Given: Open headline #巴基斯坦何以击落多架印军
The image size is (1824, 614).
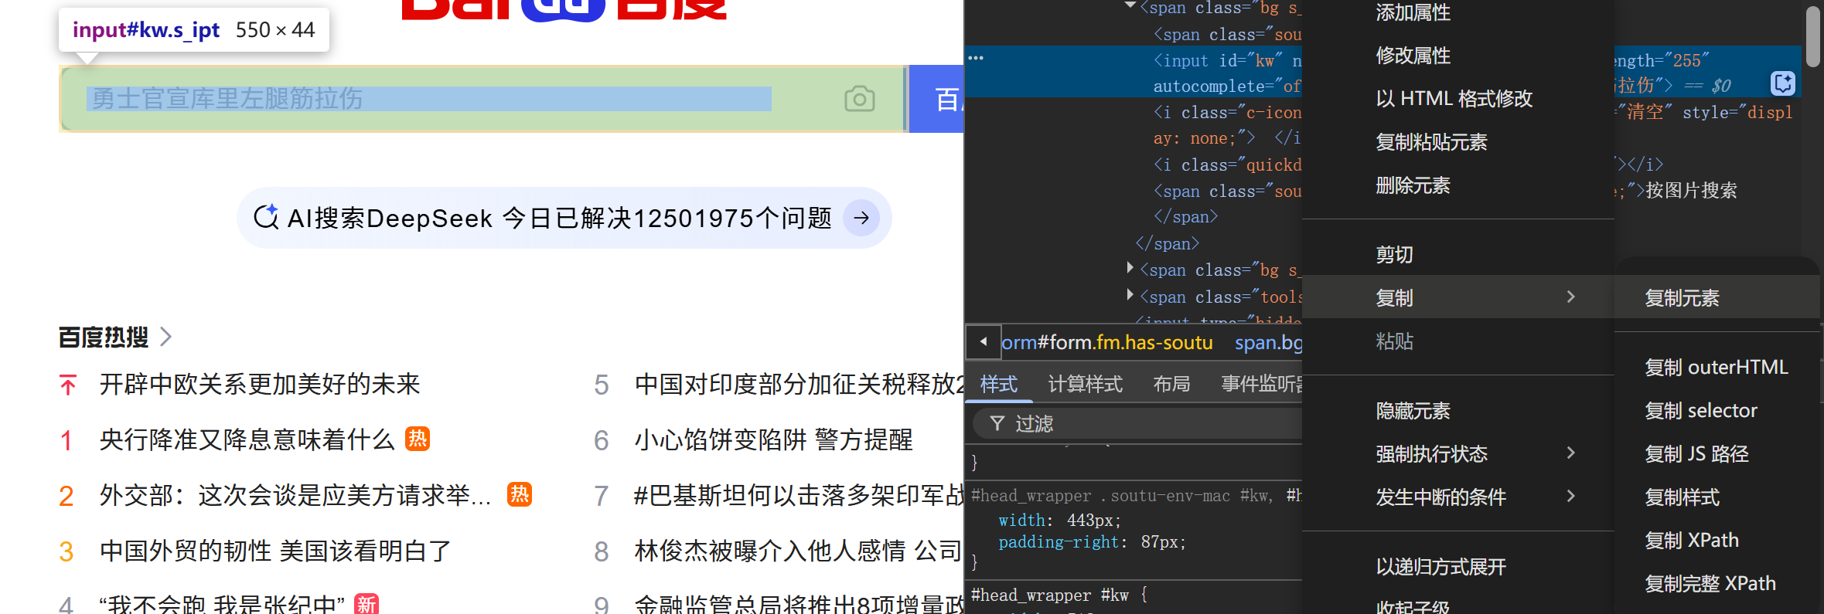Looking at the screenshot, I should click(799, 495).
